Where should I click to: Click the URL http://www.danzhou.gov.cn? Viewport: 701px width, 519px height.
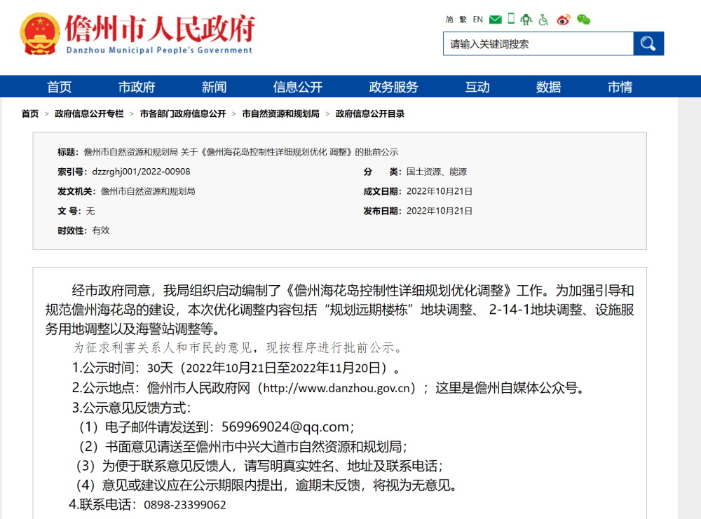pyautogui.click(x=336, y=388)
